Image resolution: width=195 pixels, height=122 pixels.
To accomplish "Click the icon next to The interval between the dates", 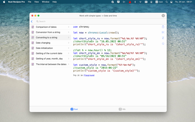I will 33,64.
